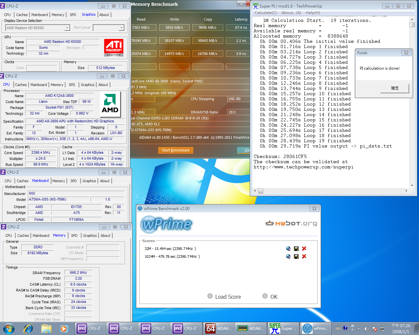Click the DRAM Frequency value 666.2 MHz
The height and width of the screenshot is (335, 419).
tap(78, 273)
